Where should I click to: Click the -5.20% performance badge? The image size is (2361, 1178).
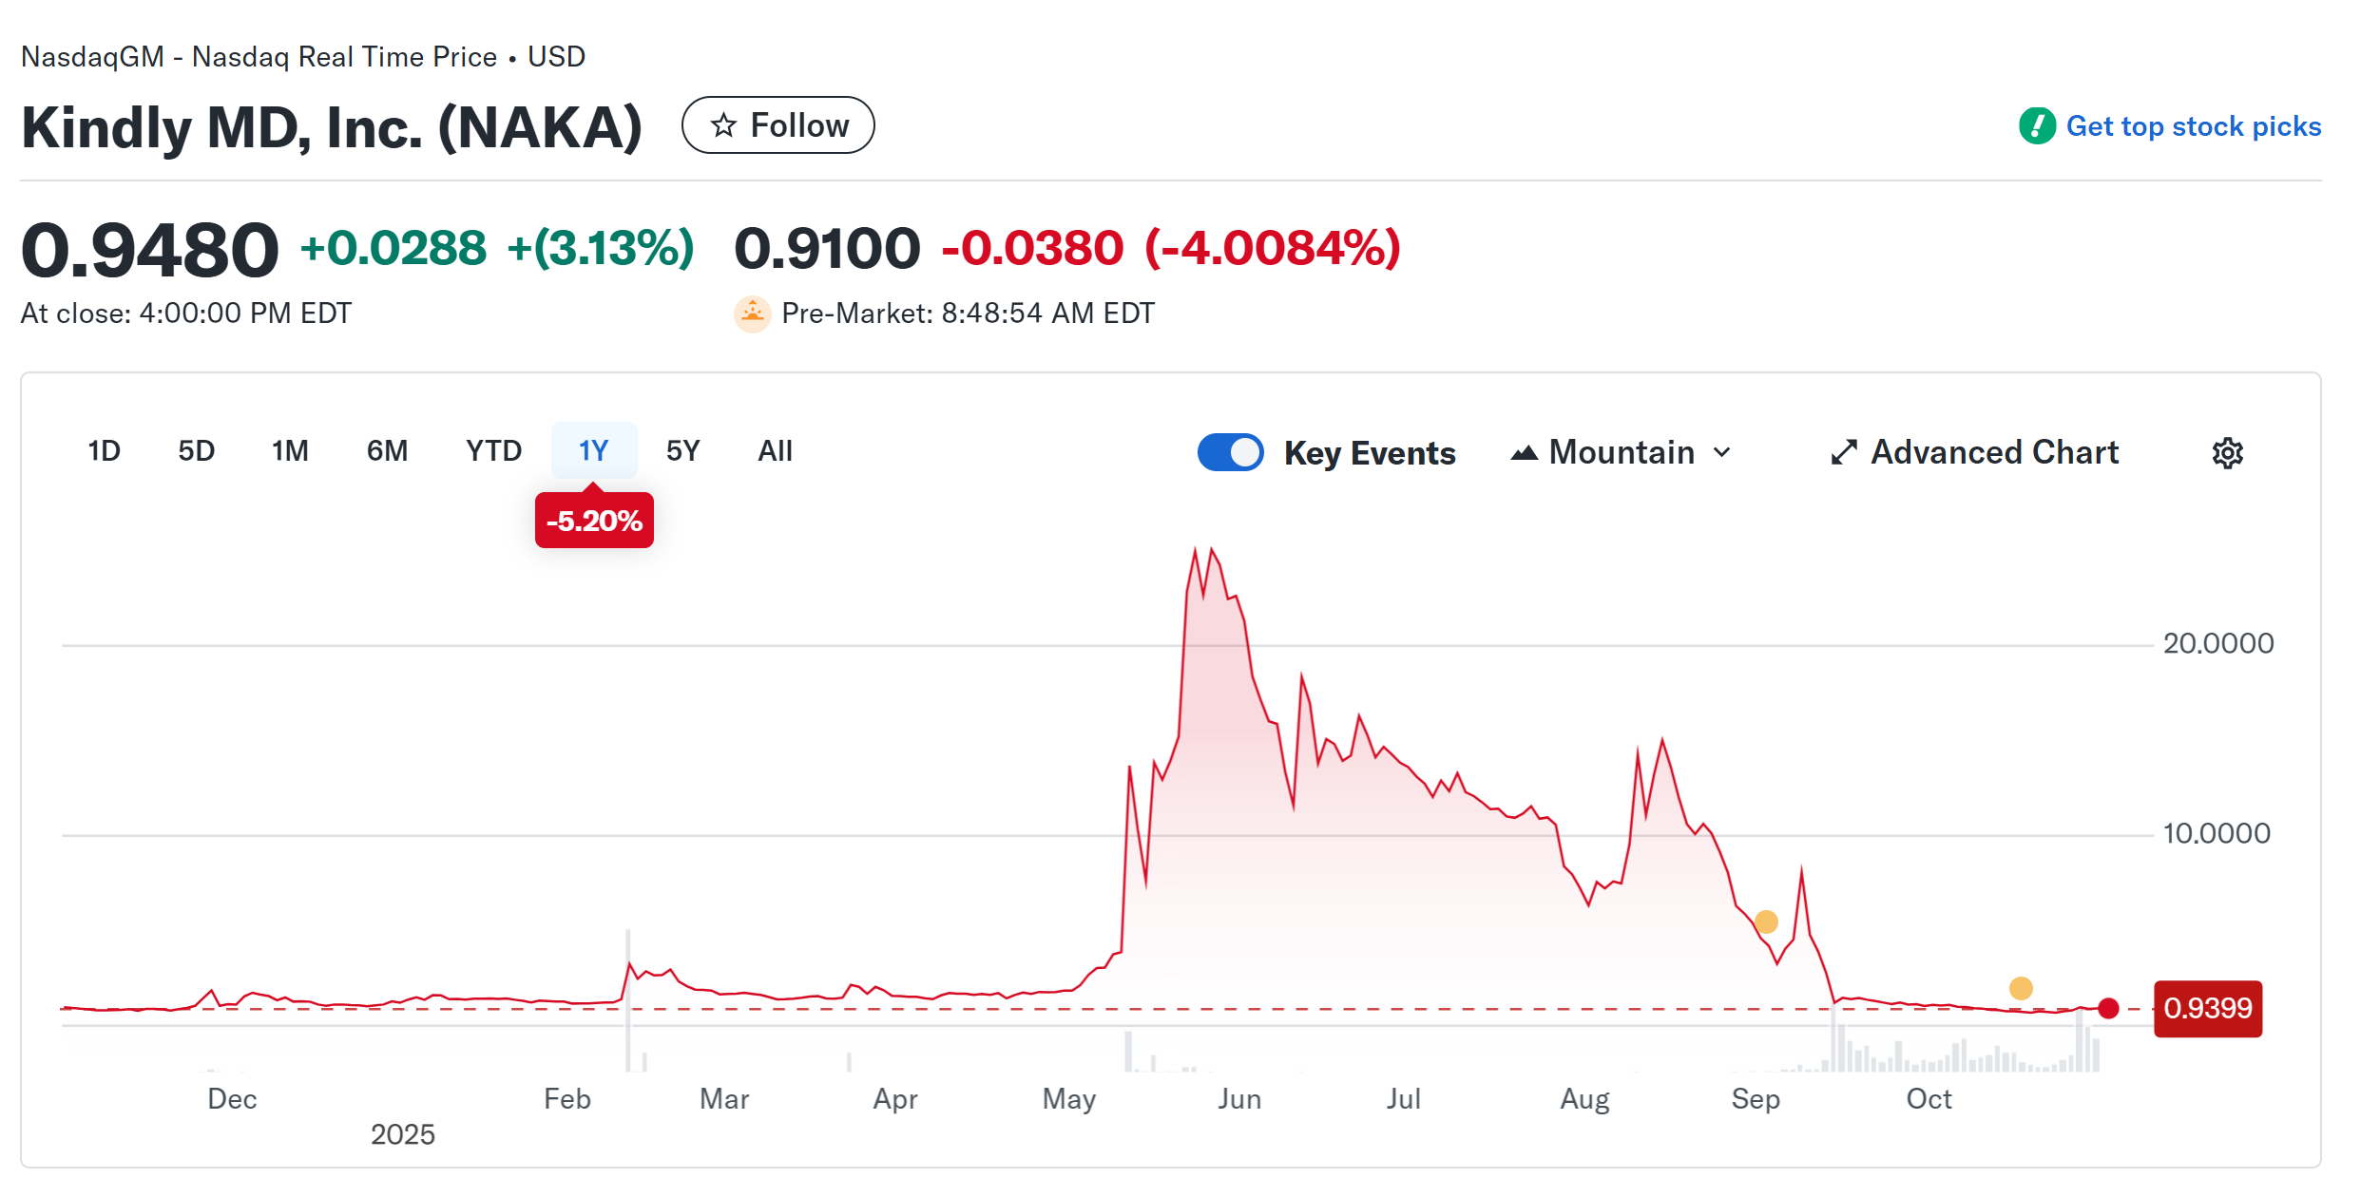coord(593,520)
